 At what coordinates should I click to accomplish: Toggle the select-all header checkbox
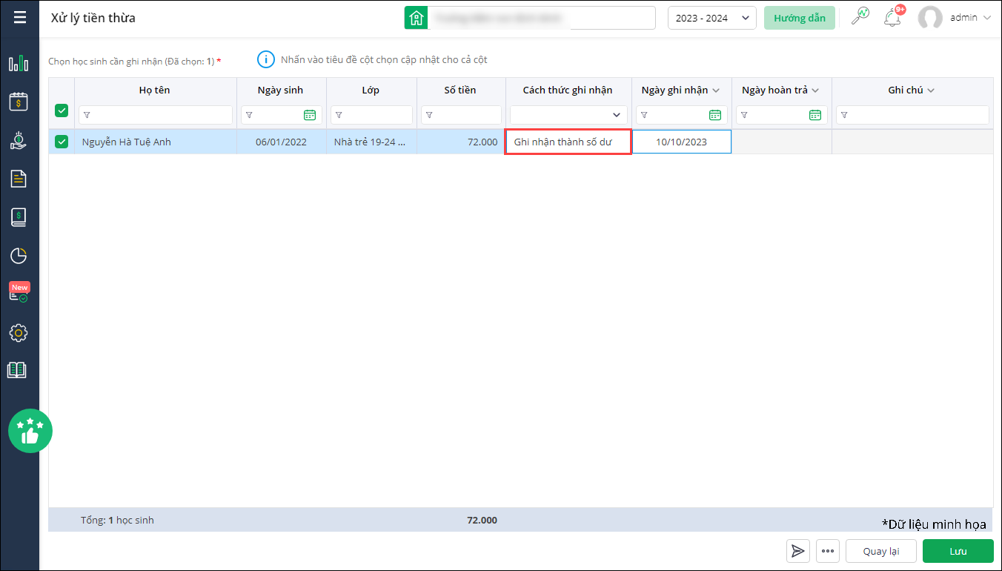pyautogui.click(x=62, y=110)
